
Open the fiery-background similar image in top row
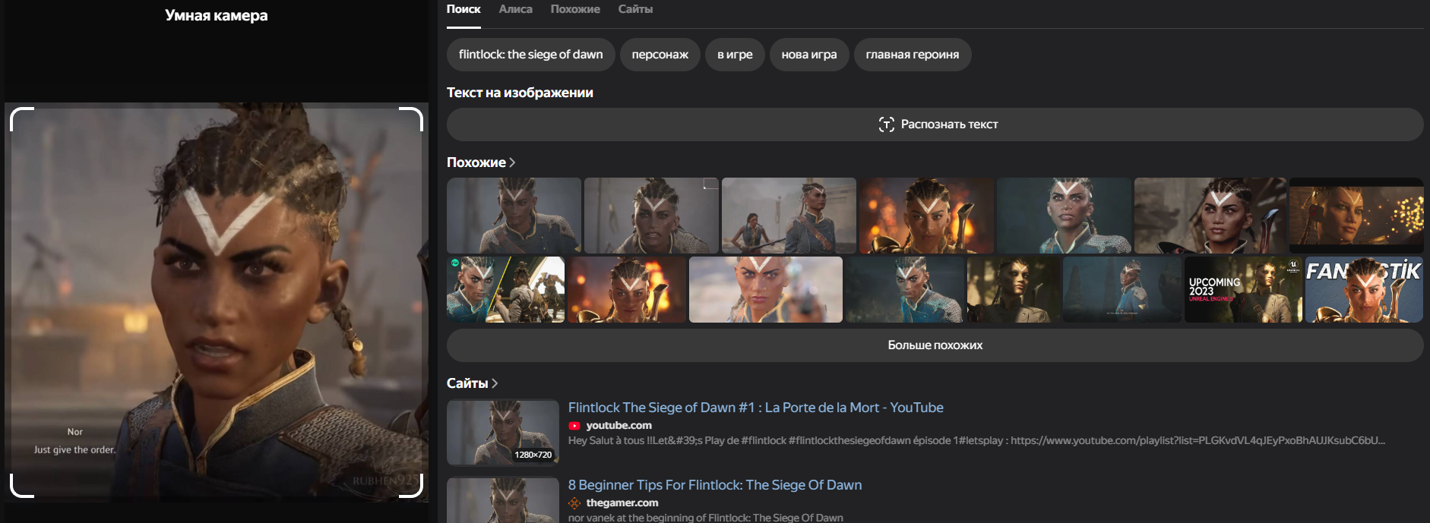click(926, 216)
